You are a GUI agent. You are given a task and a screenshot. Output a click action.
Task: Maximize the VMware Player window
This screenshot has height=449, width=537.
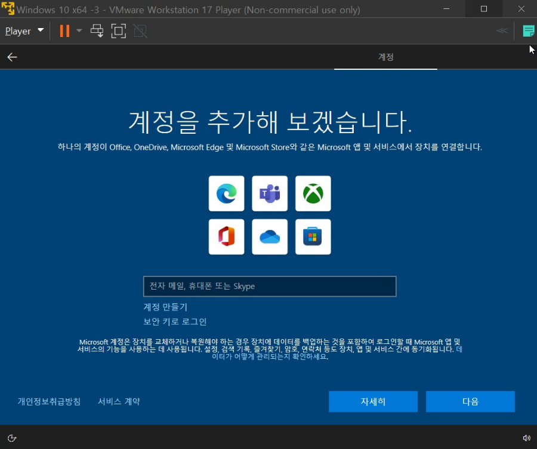click(x=483, y=8)
